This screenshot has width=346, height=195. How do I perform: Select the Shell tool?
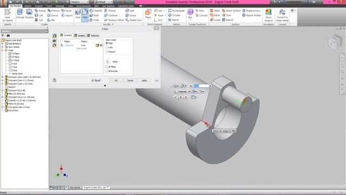pos(94,16)
